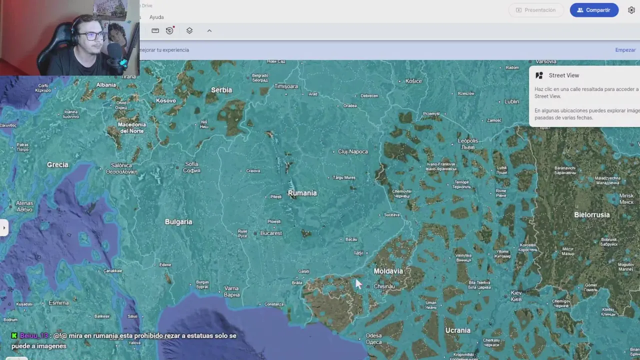Select the Bucarest city label
640x360 pixels.
[x=271, y=233]
